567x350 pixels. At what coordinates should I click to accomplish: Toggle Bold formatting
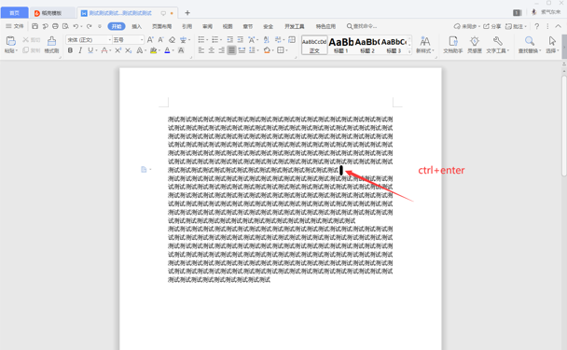70,50
